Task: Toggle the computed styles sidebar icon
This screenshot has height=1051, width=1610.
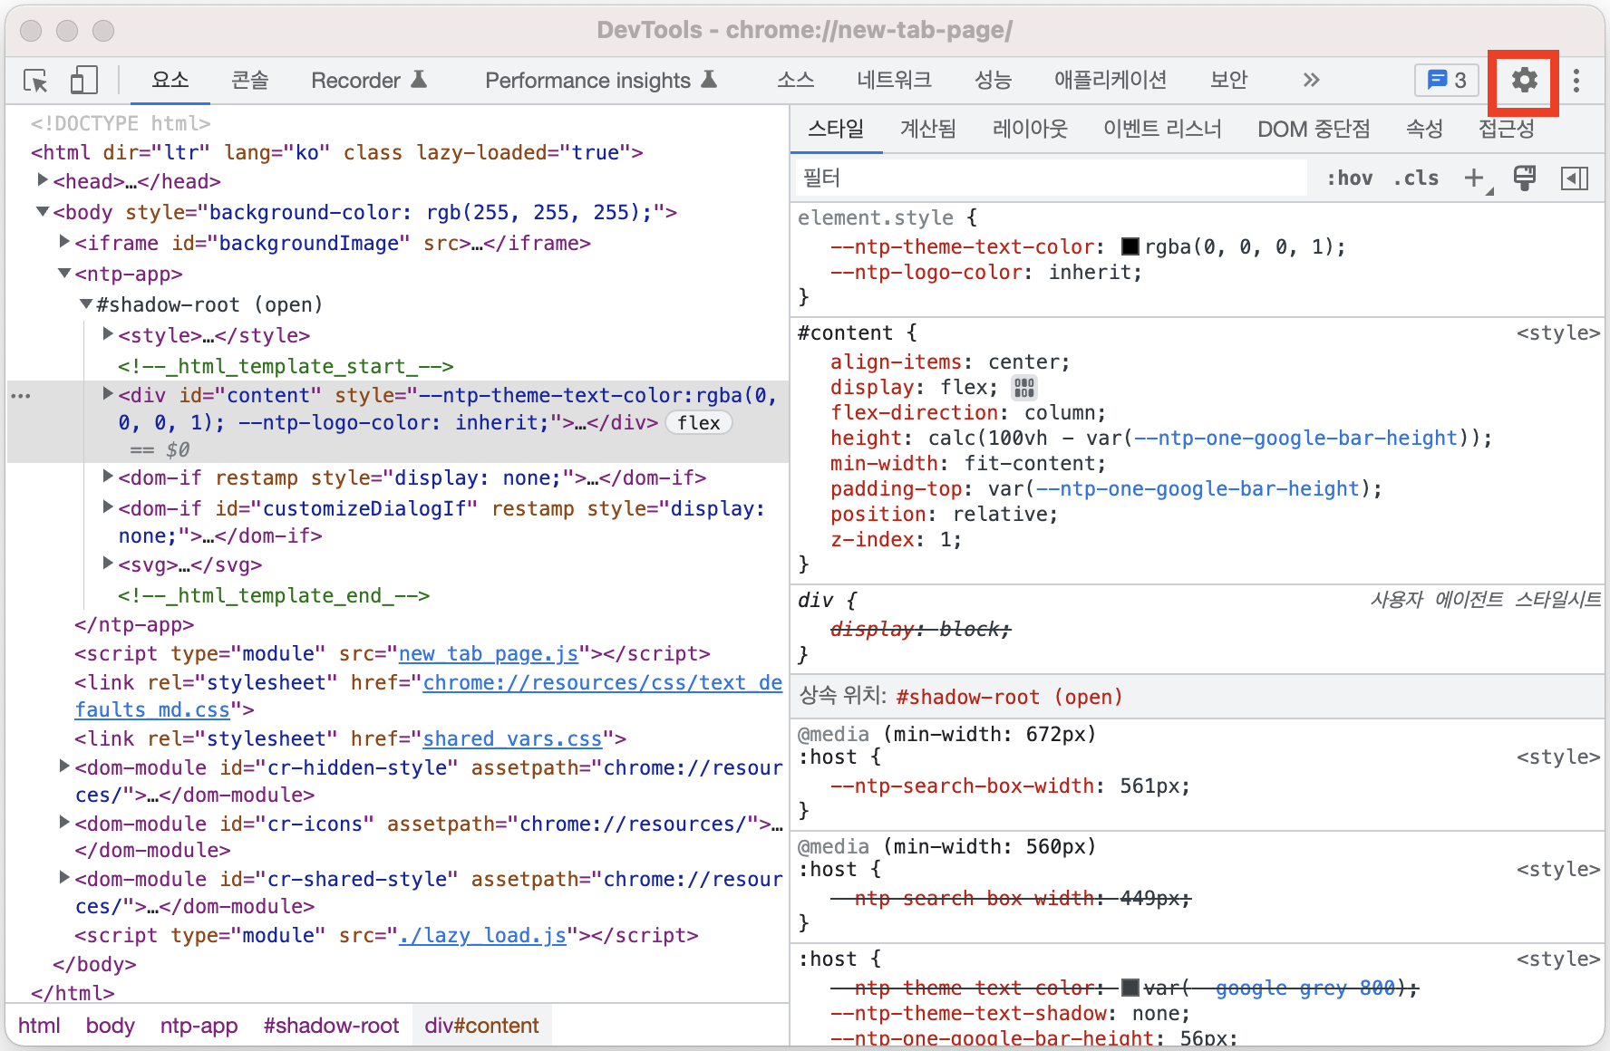Action: pyautogui.click(x=1575, y=178)
